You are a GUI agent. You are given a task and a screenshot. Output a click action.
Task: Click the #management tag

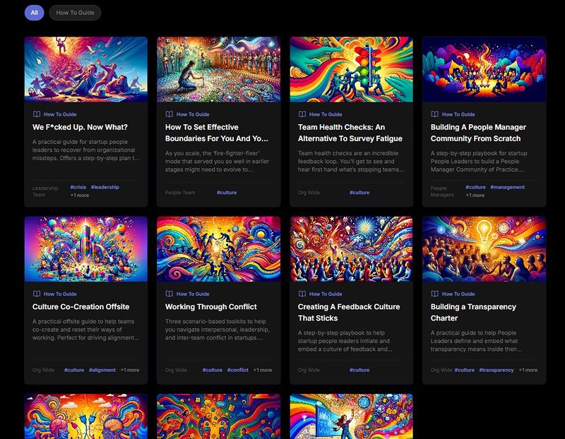coord(507,187)
